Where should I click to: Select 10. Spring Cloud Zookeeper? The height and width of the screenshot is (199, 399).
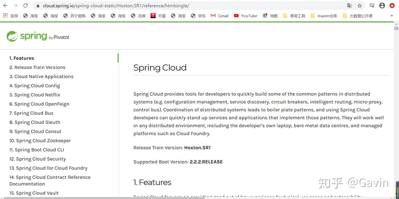[x=40, y=140]
